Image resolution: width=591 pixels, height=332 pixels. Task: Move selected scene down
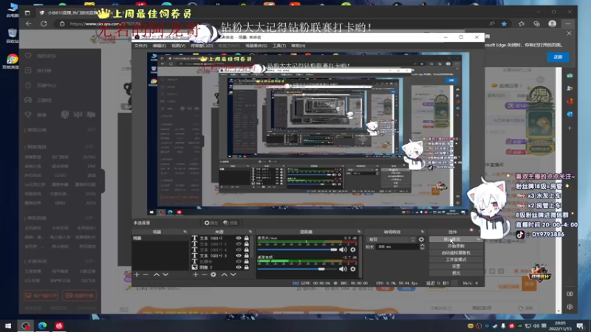[x=165, y=274]
